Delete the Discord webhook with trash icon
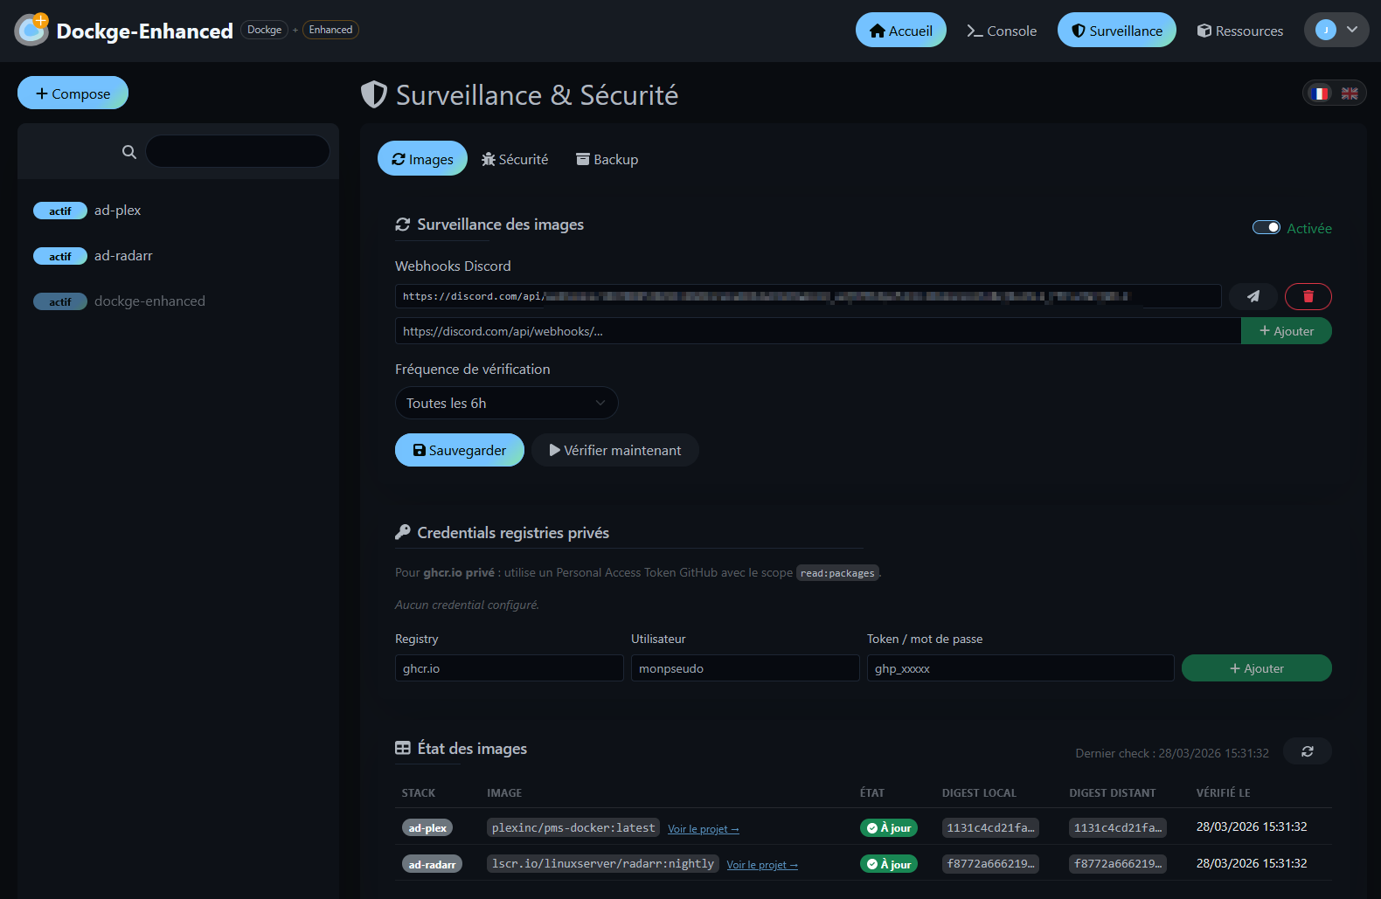 pos(1308,297)
